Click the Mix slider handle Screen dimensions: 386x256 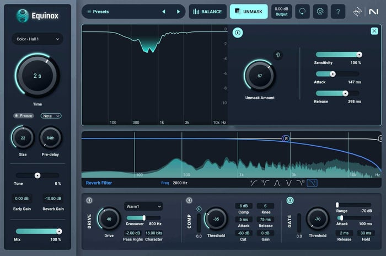pos(59,231)
